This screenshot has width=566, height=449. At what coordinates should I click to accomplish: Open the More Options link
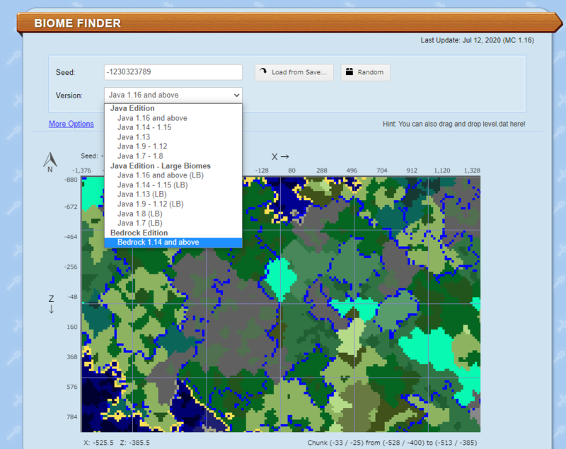tap(71, 124)
